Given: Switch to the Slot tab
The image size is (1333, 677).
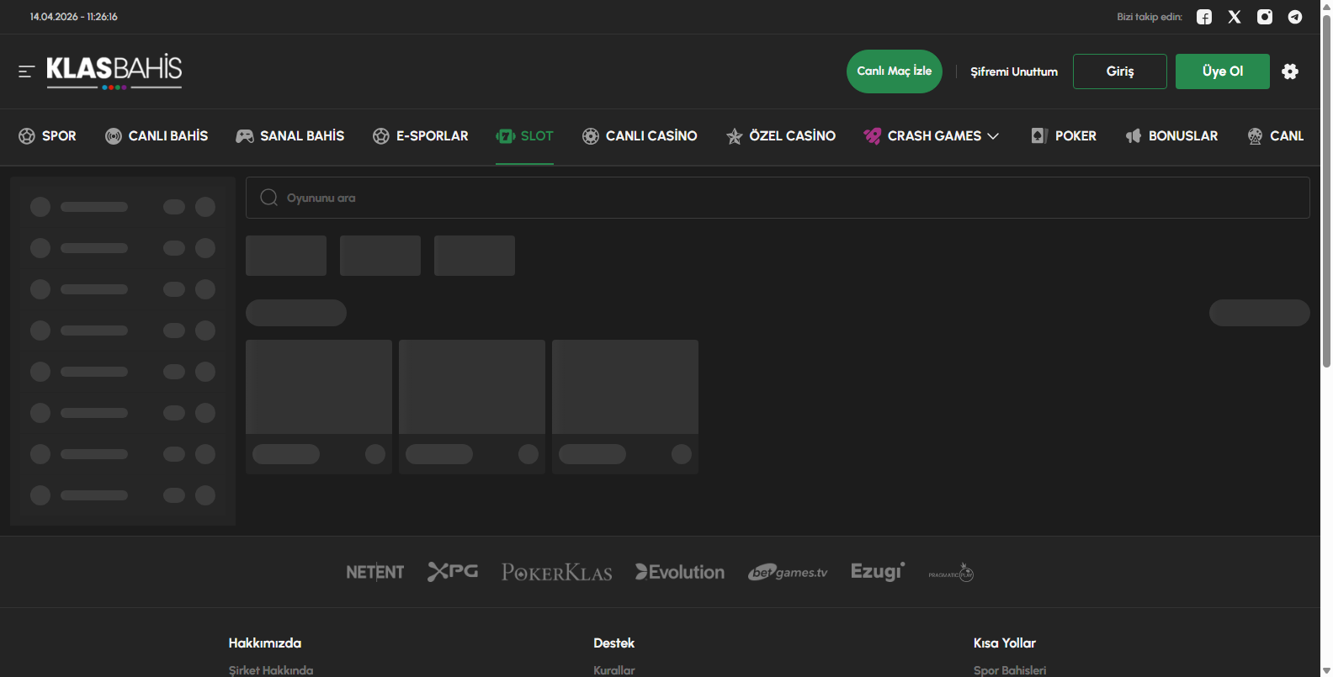Looking at the screenshot, I should (524, 136).
